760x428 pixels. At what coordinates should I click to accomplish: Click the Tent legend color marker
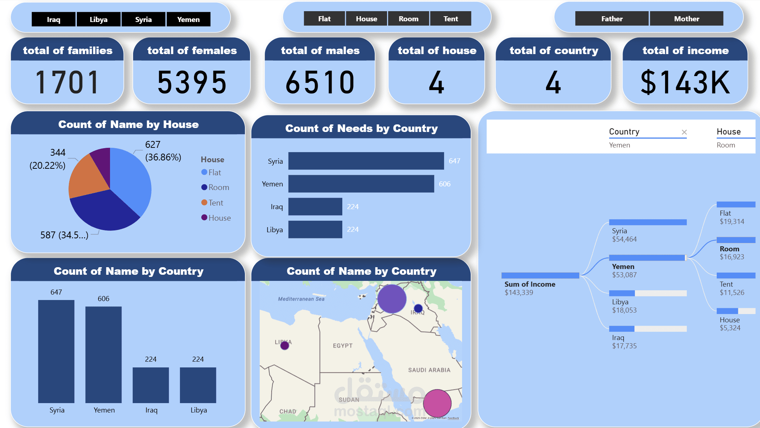[204, 202]
